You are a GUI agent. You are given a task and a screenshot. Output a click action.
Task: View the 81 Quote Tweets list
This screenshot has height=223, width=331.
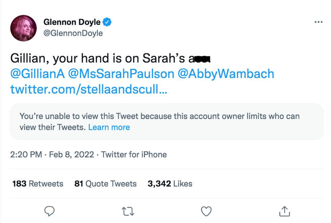[x=105, y=184]
